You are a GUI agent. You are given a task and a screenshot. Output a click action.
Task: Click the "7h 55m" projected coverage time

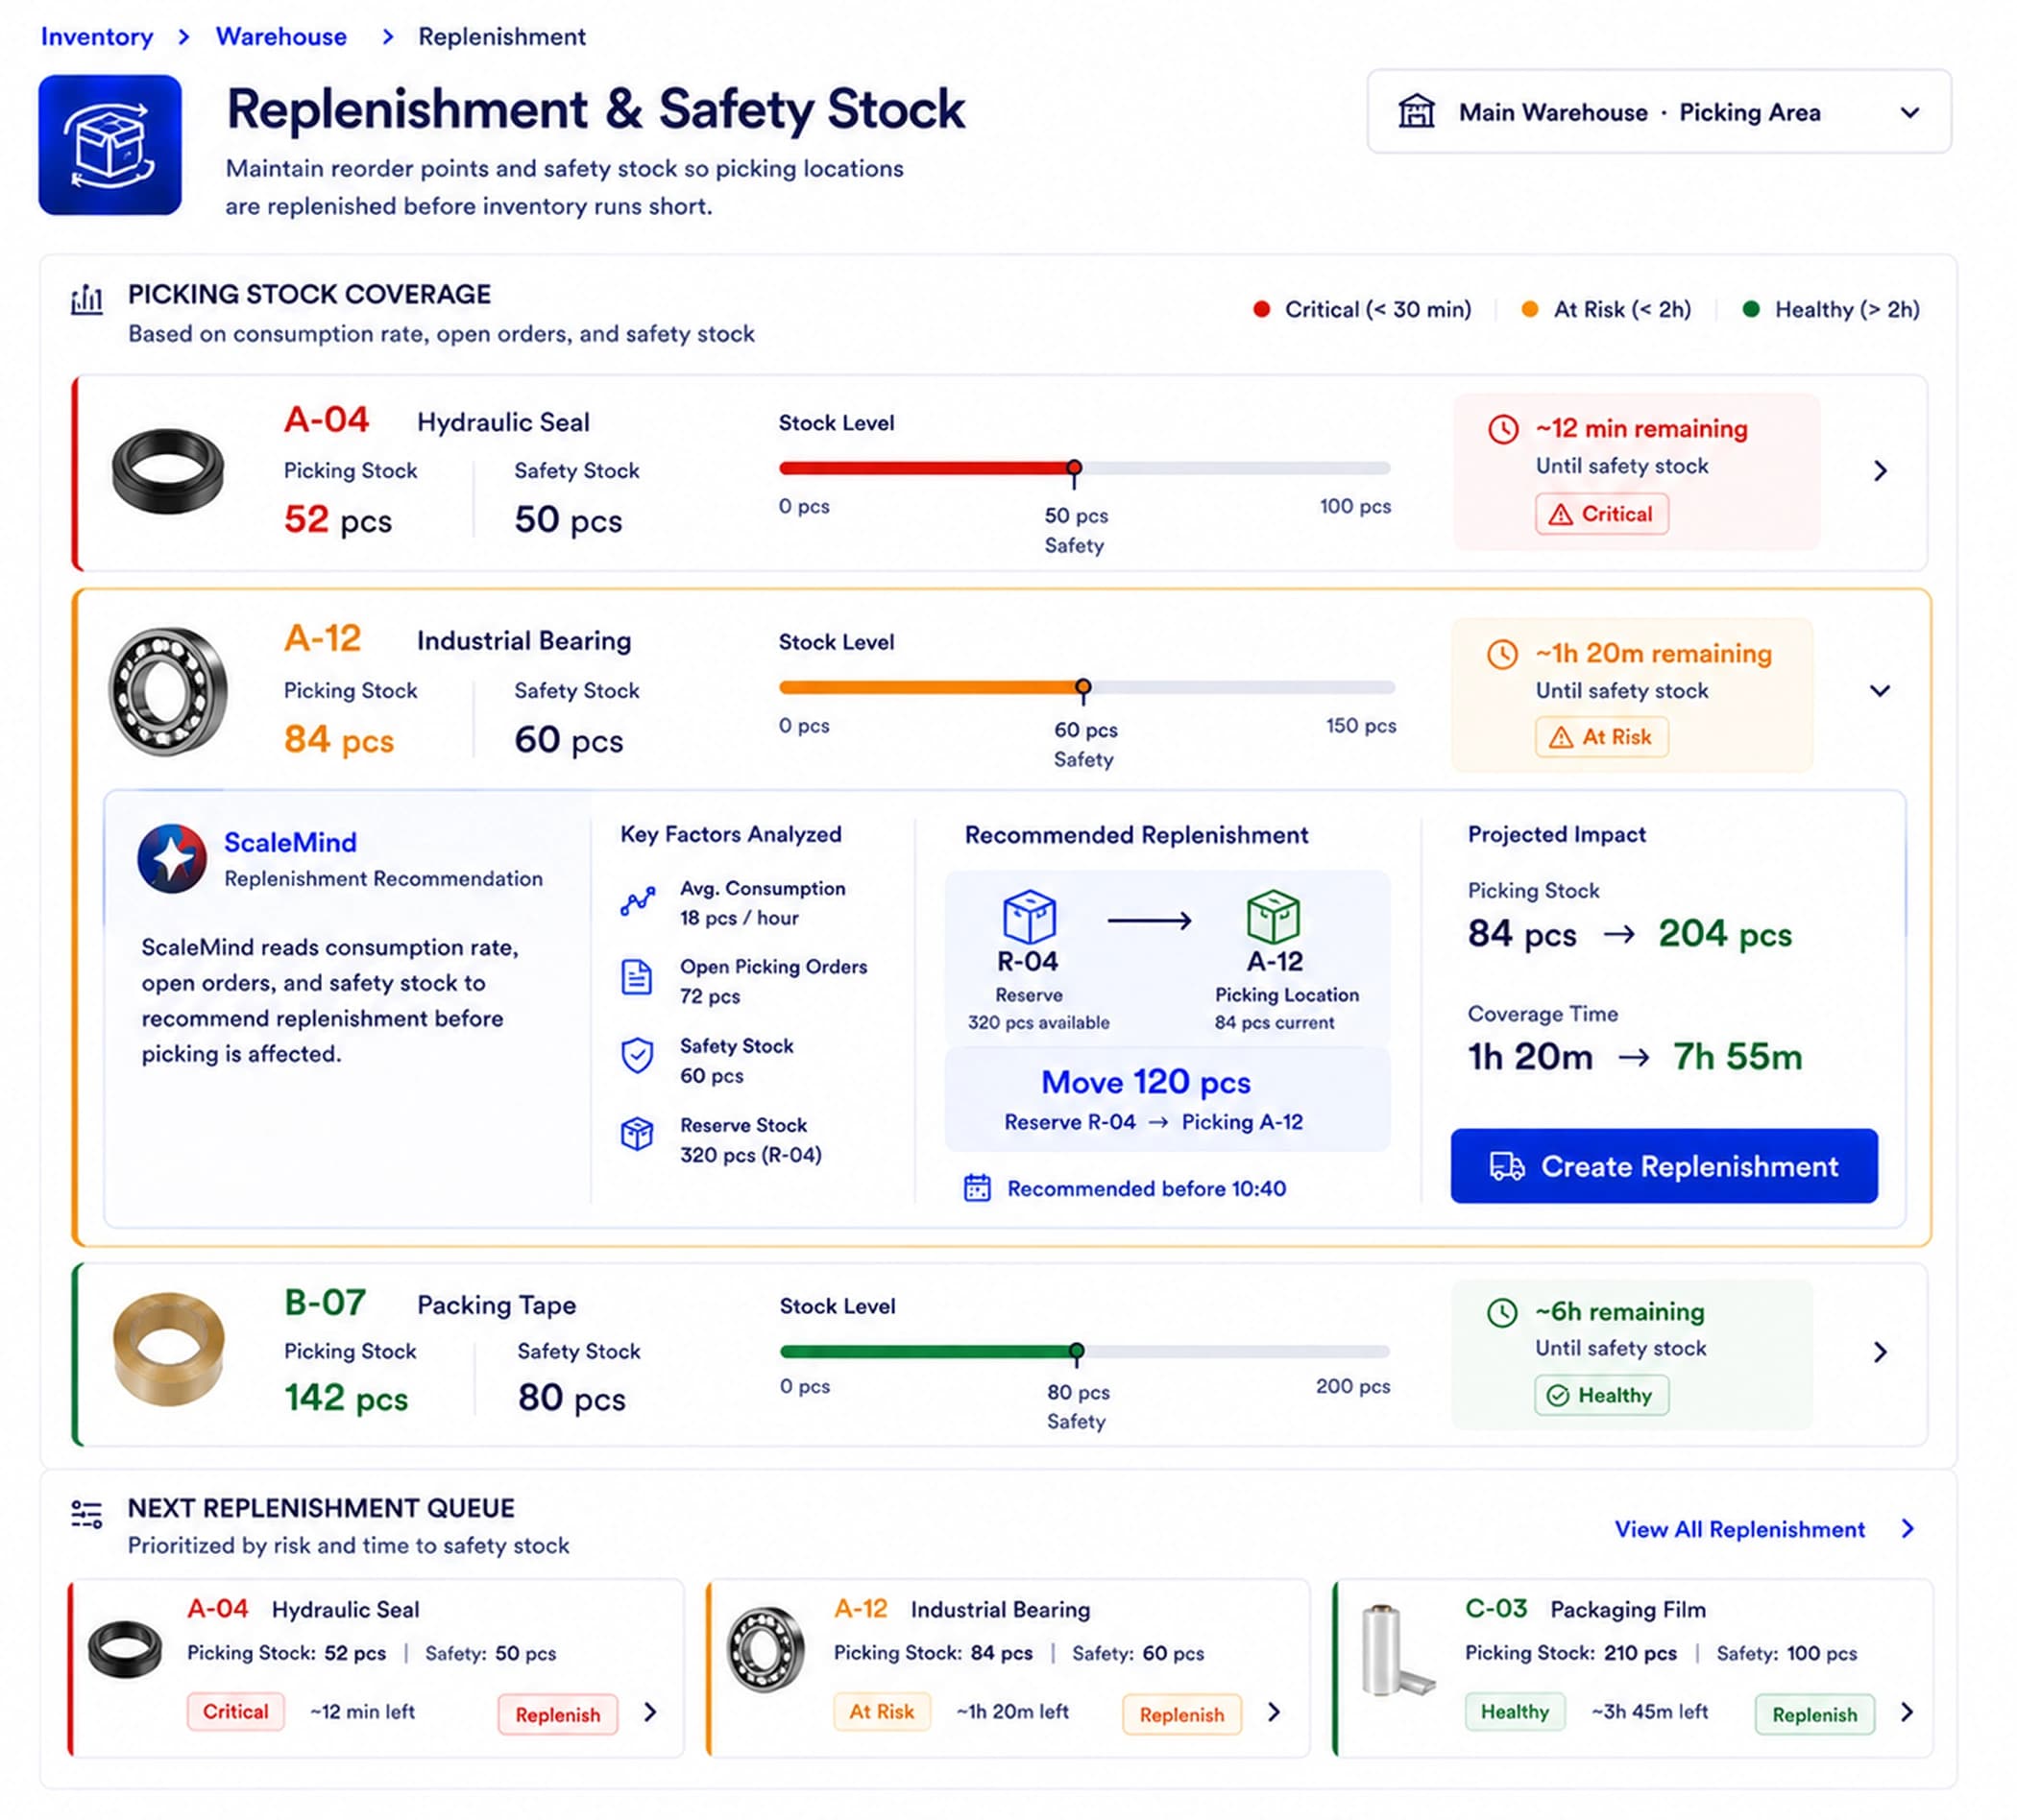click(x=1738, y=1057)
